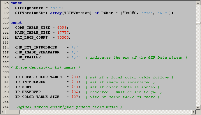Click the horizontal scrollbar left arrow
Image resolution: width=201 pixels, height=115 pixels.
pos(3,112)
